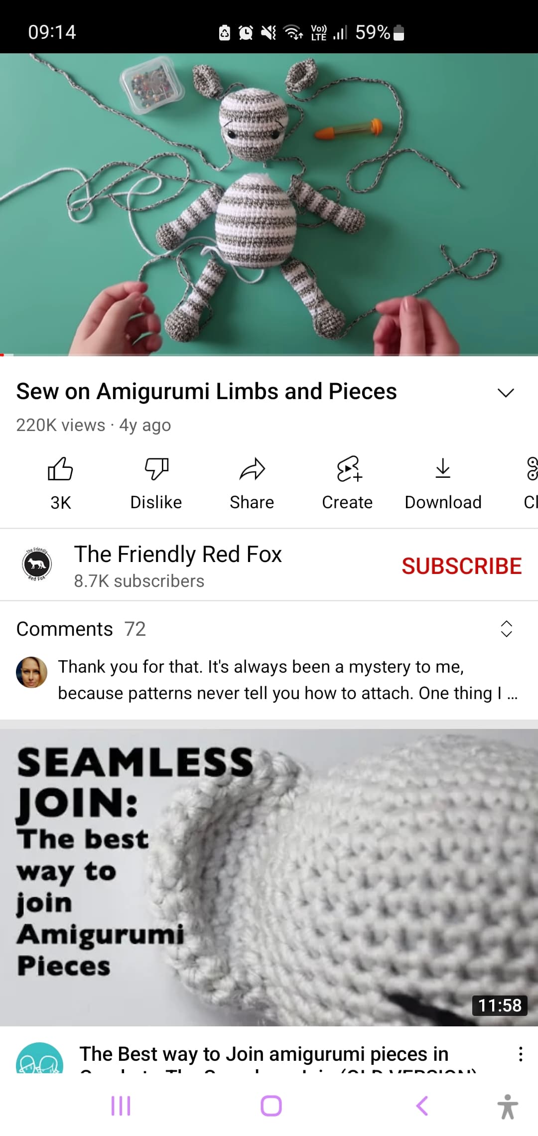
Task: Play the Seamless Join video thumbnail
Action: (269, 877)
